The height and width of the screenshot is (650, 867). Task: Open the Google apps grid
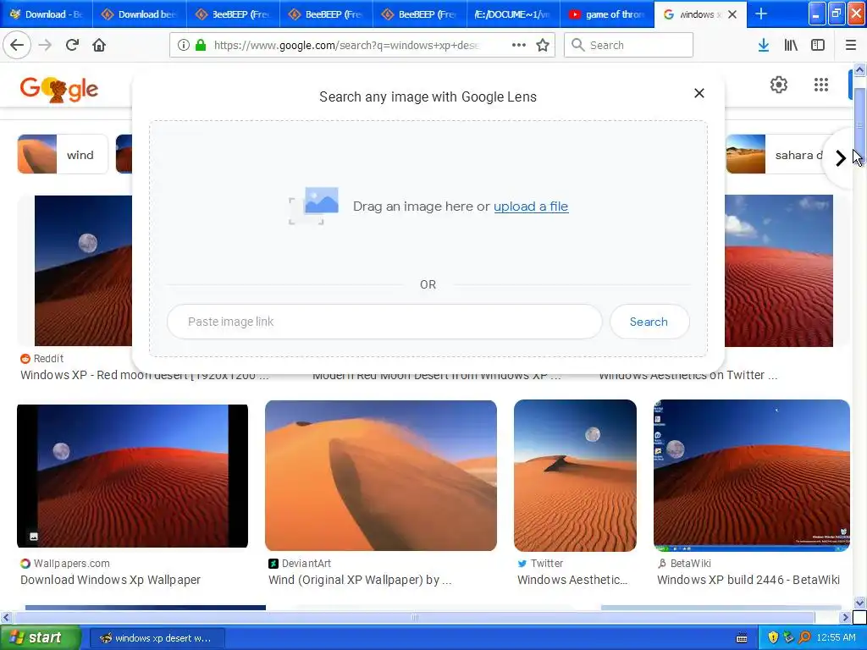click(x=821, y=85)
